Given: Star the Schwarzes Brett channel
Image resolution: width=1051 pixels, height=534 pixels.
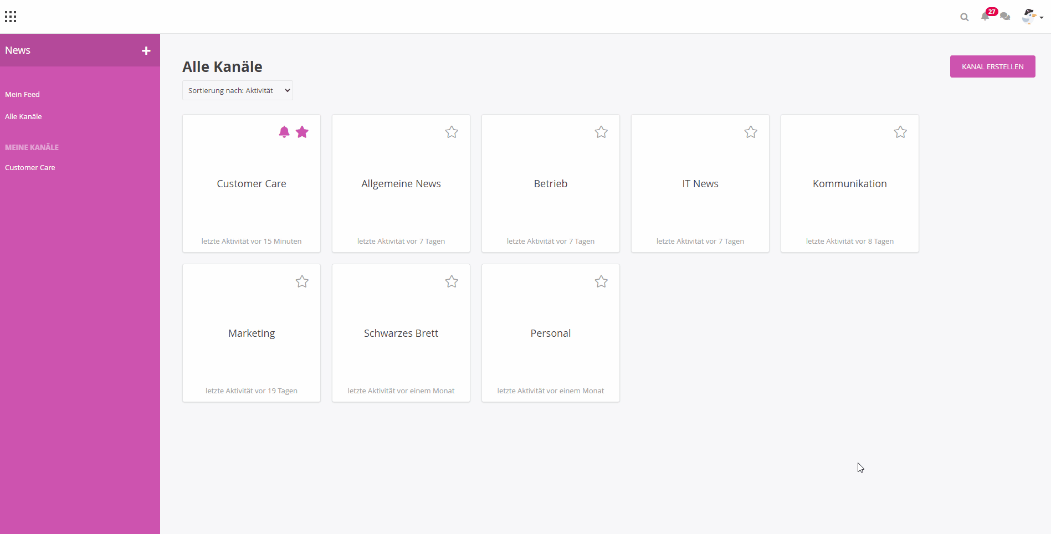Looking at the screenshot, I should 452,281.
